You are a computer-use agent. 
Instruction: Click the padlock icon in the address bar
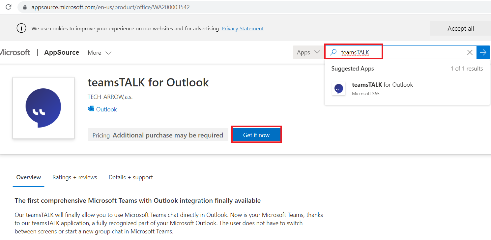pyautogui.click(x=25, y=7)
